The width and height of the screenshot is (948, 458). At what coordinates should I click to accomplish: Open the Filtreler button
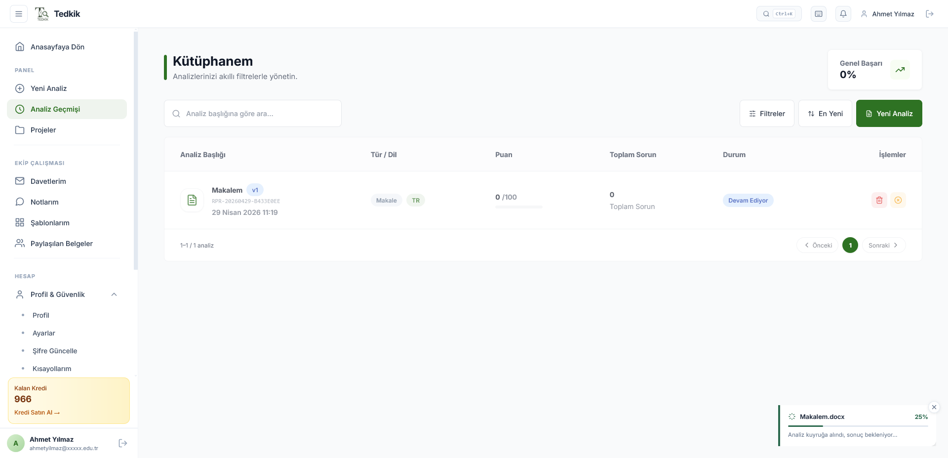pyautogui.click(x=767, y=114)
